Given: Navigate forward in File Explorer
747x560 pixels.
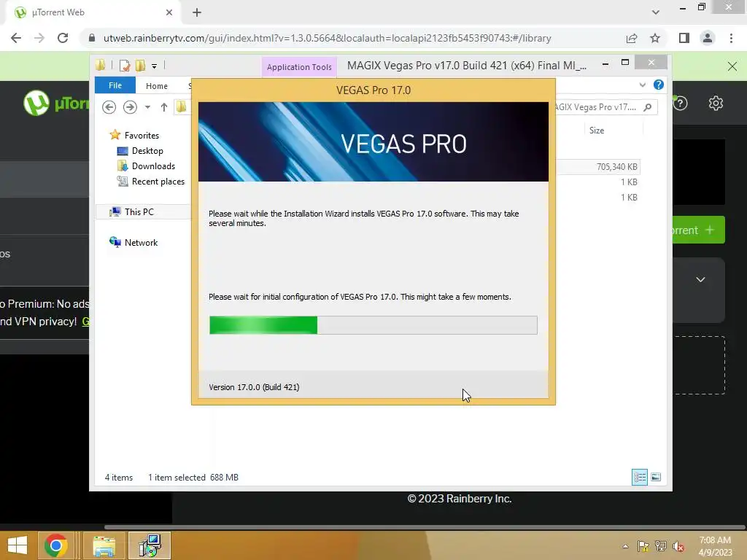Looking at the screenshot, I should coord(130,107).
